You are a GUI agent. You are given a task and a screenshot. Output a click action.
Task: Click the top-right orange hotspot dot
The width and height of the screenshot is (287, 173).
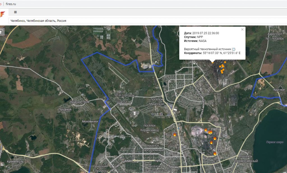click(225, 62)
